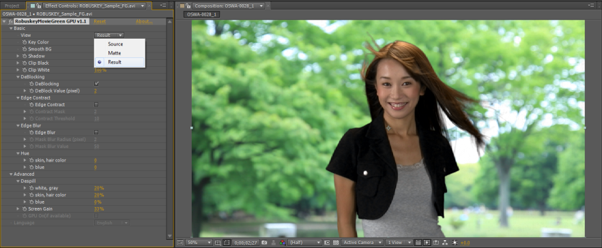Click the Timeline button icon
This screenshot has width=602, height=248.
click(x=435, y=243)
